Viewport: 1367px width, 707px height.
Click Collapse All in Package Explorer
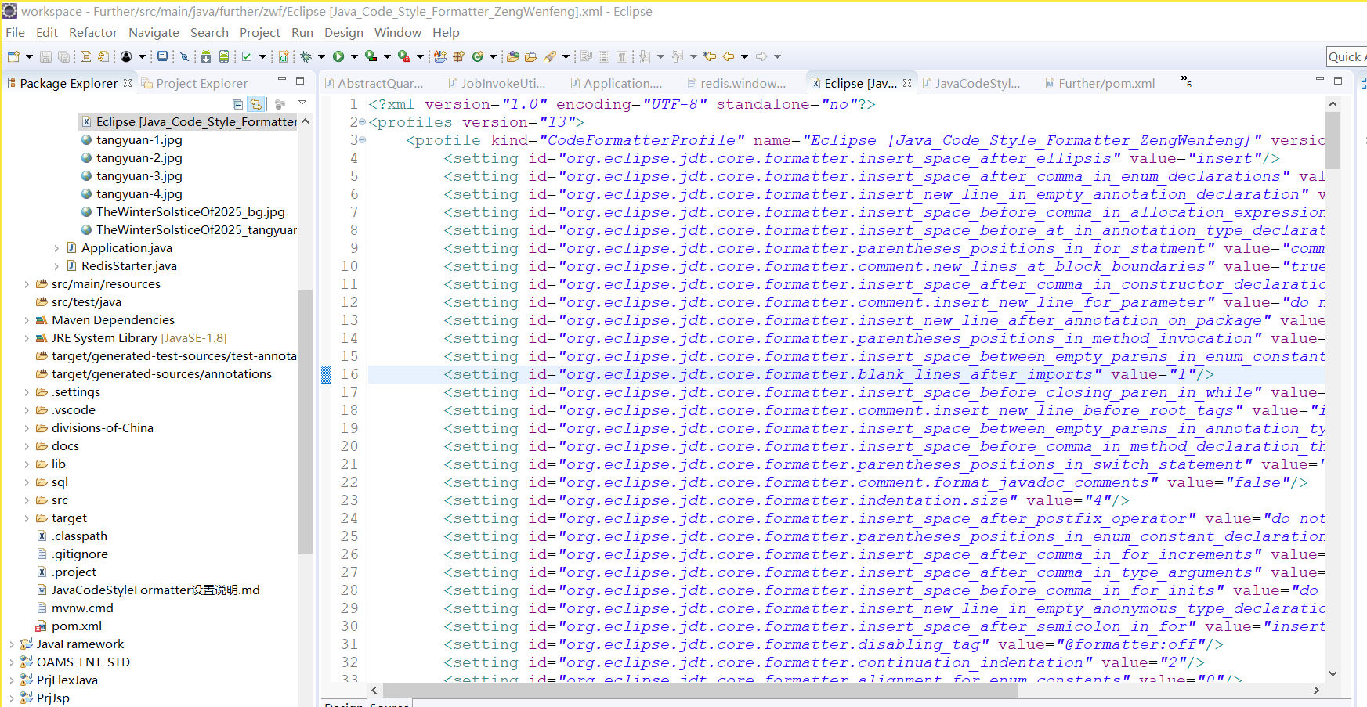(237, 103)
